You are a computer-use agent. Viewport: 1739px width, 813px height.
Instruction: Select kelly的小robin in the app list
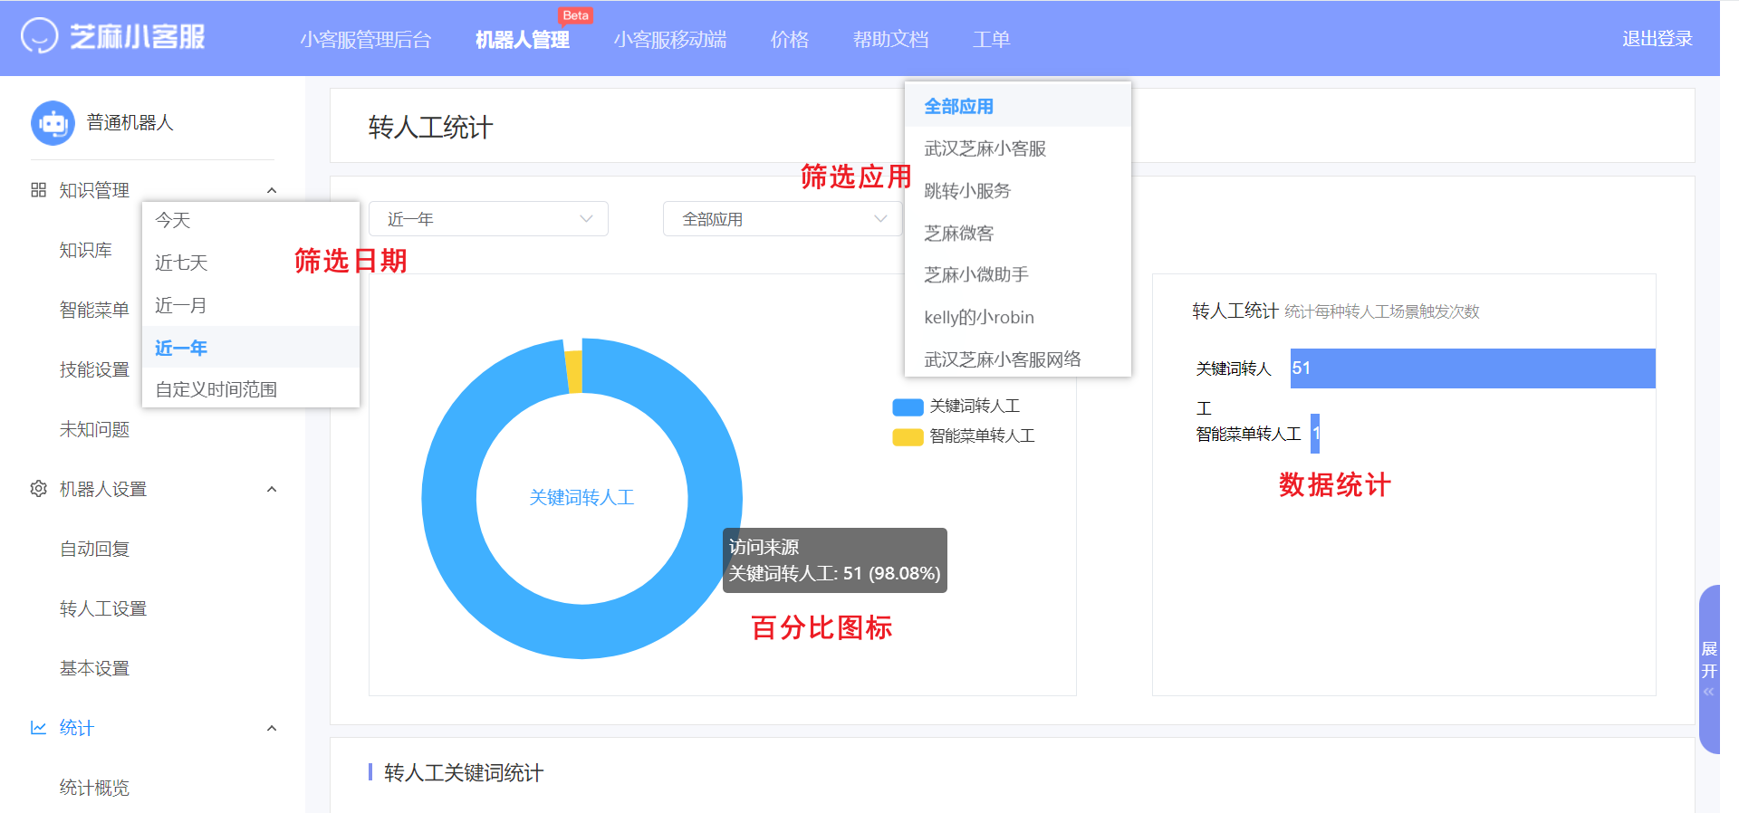(x=1018, y=317)
